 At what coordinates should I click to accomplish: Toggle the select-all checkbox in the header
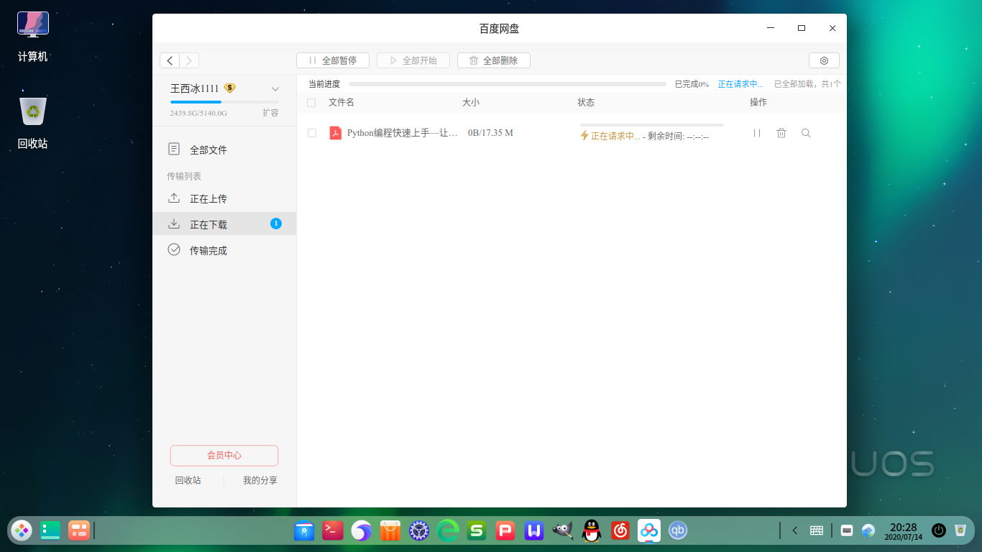click(x=311, y=103)
